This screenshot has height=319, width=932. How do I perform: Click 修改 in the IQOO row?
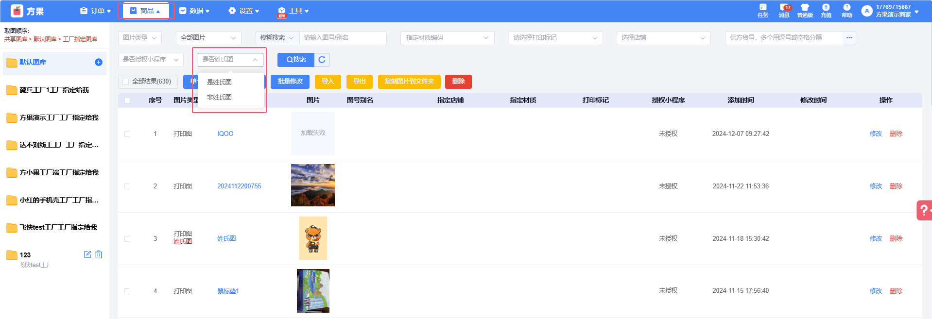876,134
